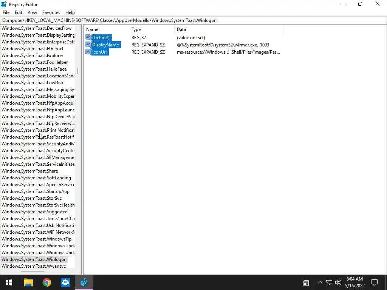Open the Help menu

70,12
